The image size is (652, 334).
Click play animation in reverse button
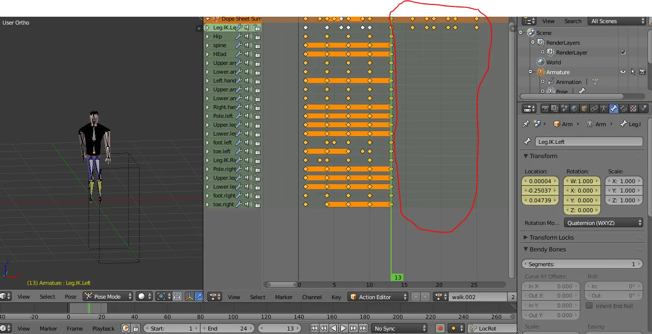pos(334,329)
